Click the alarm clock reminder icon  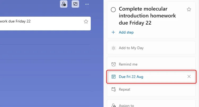coord(114,64)
